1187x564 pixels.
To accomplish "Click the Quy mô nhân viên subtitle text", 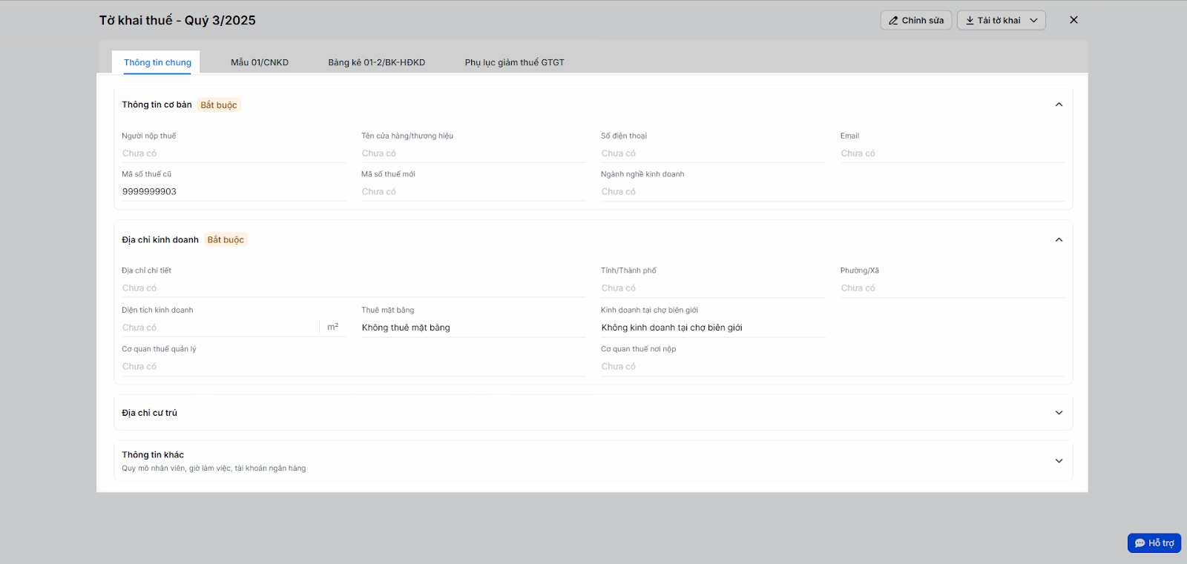I will pos(214,468).
